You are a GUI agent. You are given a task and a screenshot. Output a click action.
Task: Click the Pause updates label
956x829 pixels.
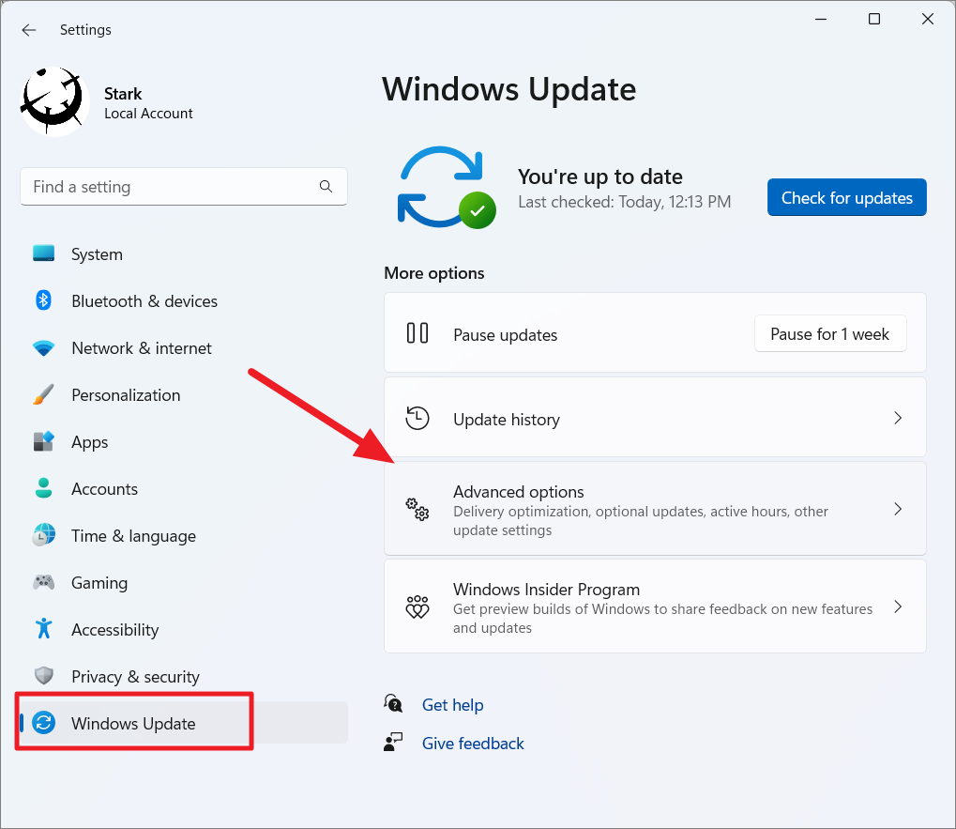point(506,335)
